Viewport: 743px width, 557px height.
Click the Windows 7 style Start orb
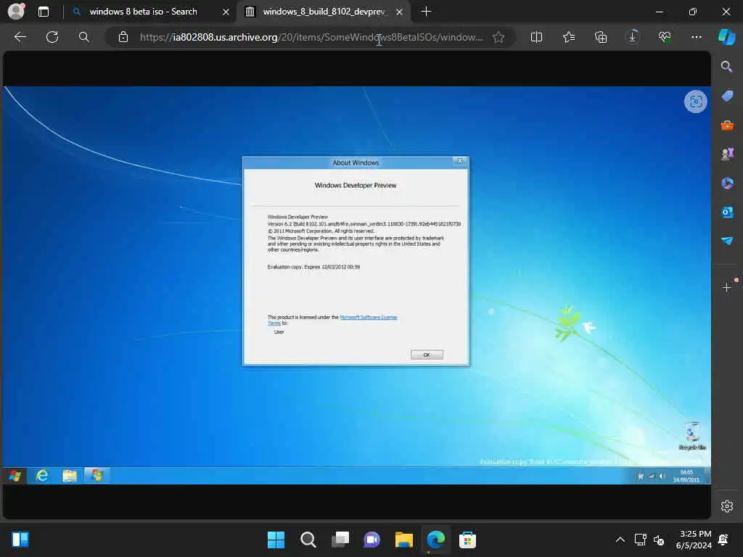point(15,476)
